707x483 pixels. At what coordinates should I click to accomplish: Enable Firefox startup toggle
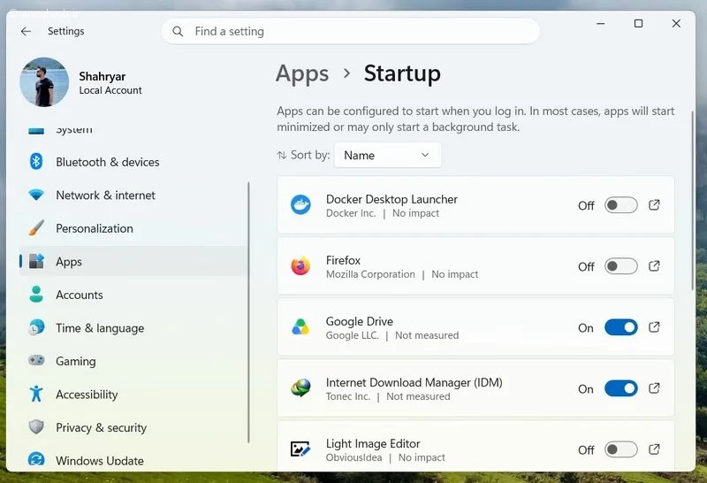point(621,266)
